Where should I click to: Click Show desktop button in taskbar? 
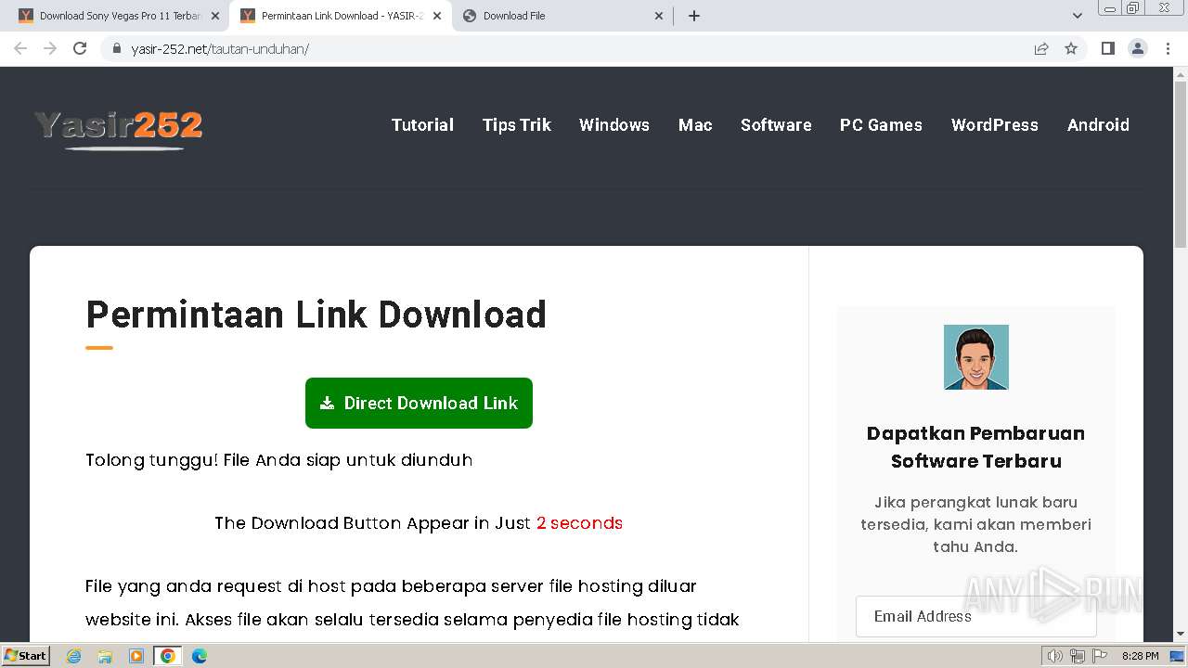click(x=1177, y=656)
